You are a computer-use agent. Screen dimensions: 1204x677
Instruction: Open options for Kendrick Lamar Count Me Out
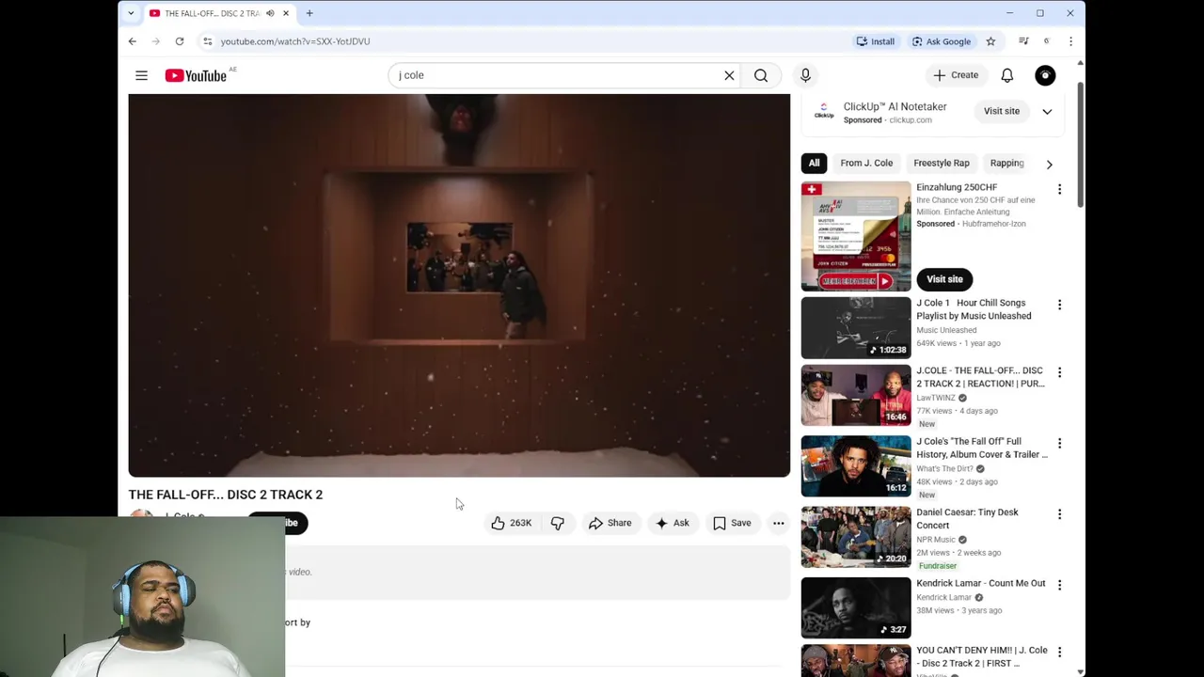click(x=1059, y=585)
